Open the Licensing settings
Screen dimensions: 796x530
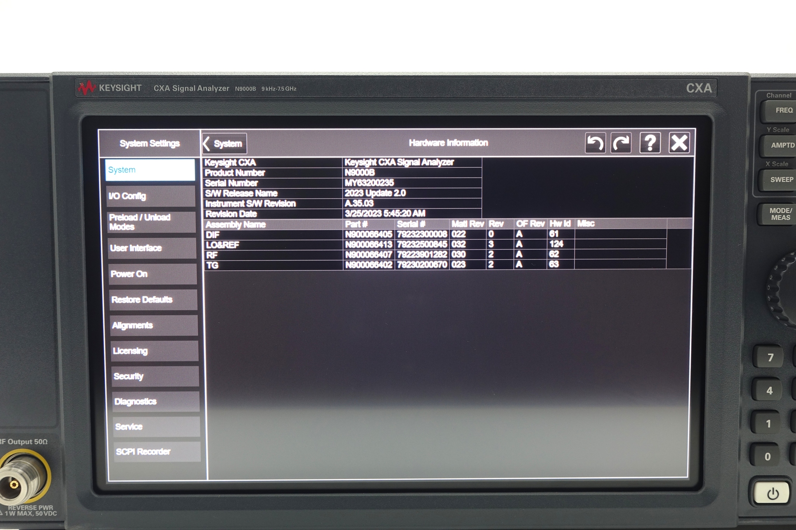pos(155,351)
